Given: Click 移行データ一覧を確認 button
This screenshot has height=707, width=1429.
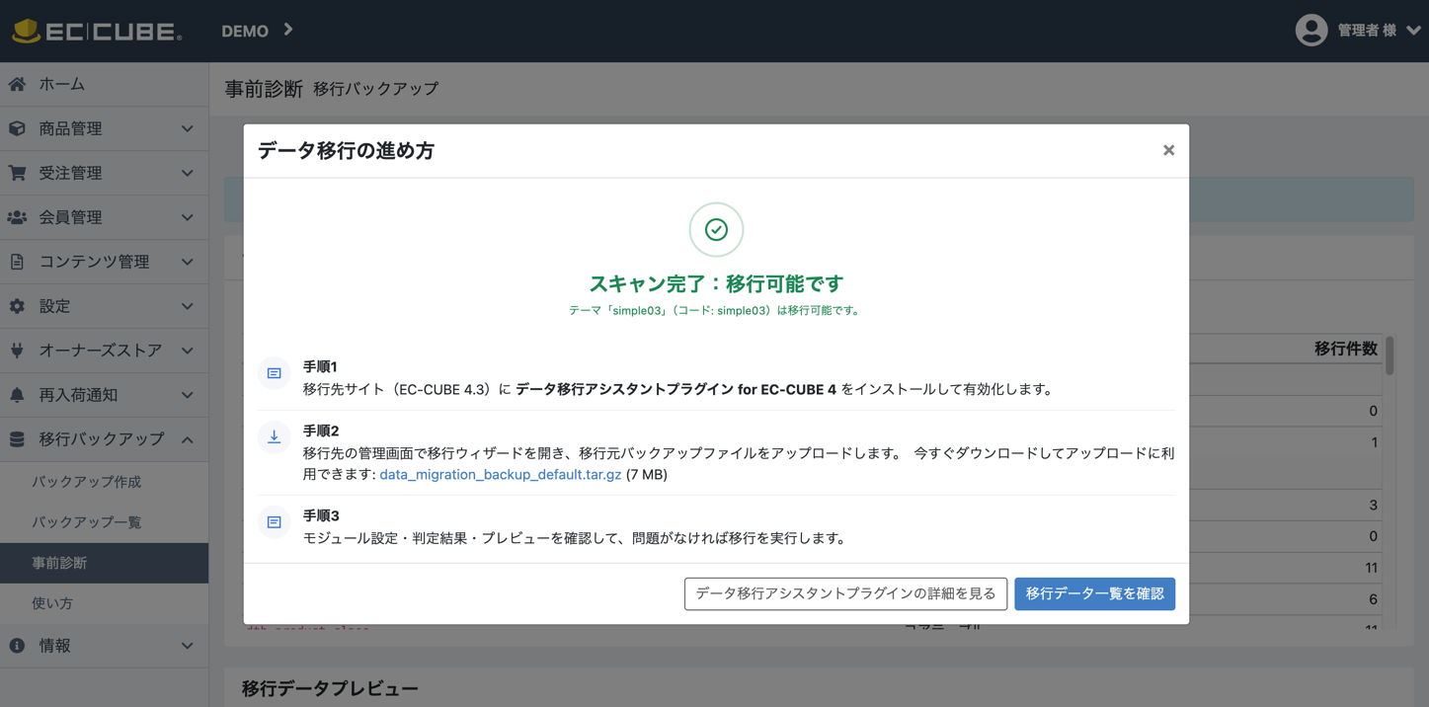Looking at the screenshot, I should click(1094, 593).
